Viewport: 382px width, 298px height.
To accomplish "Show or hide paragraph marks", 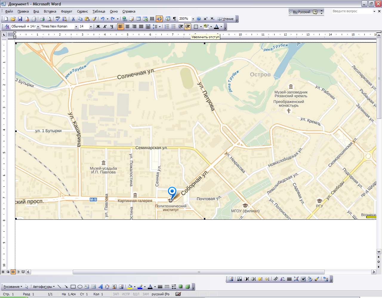I will pos(175,19).
